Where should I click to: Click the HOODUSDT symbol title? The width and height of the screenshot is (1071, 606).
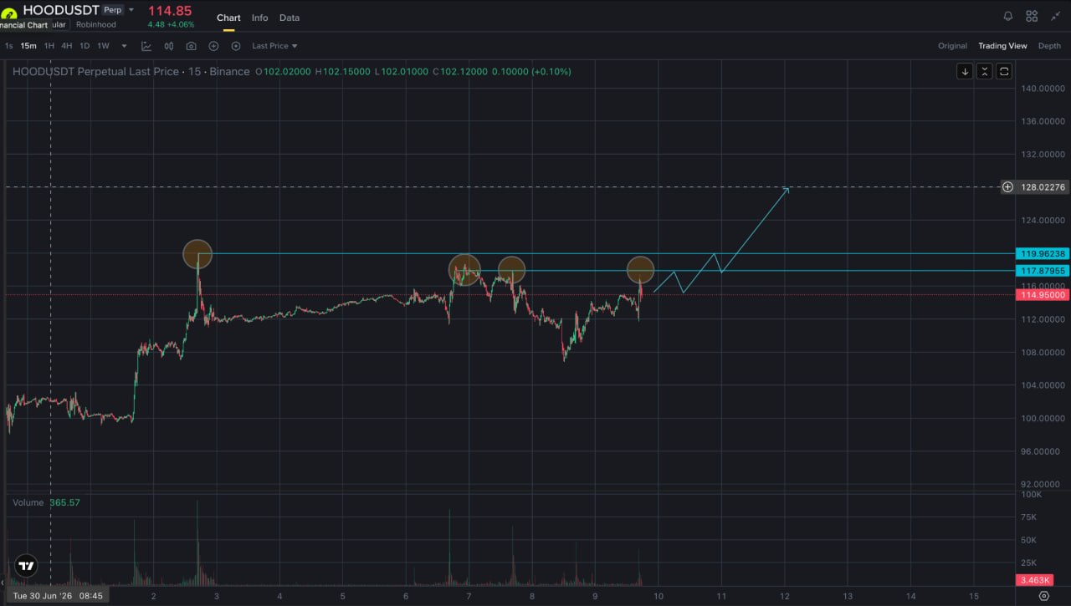61,10
